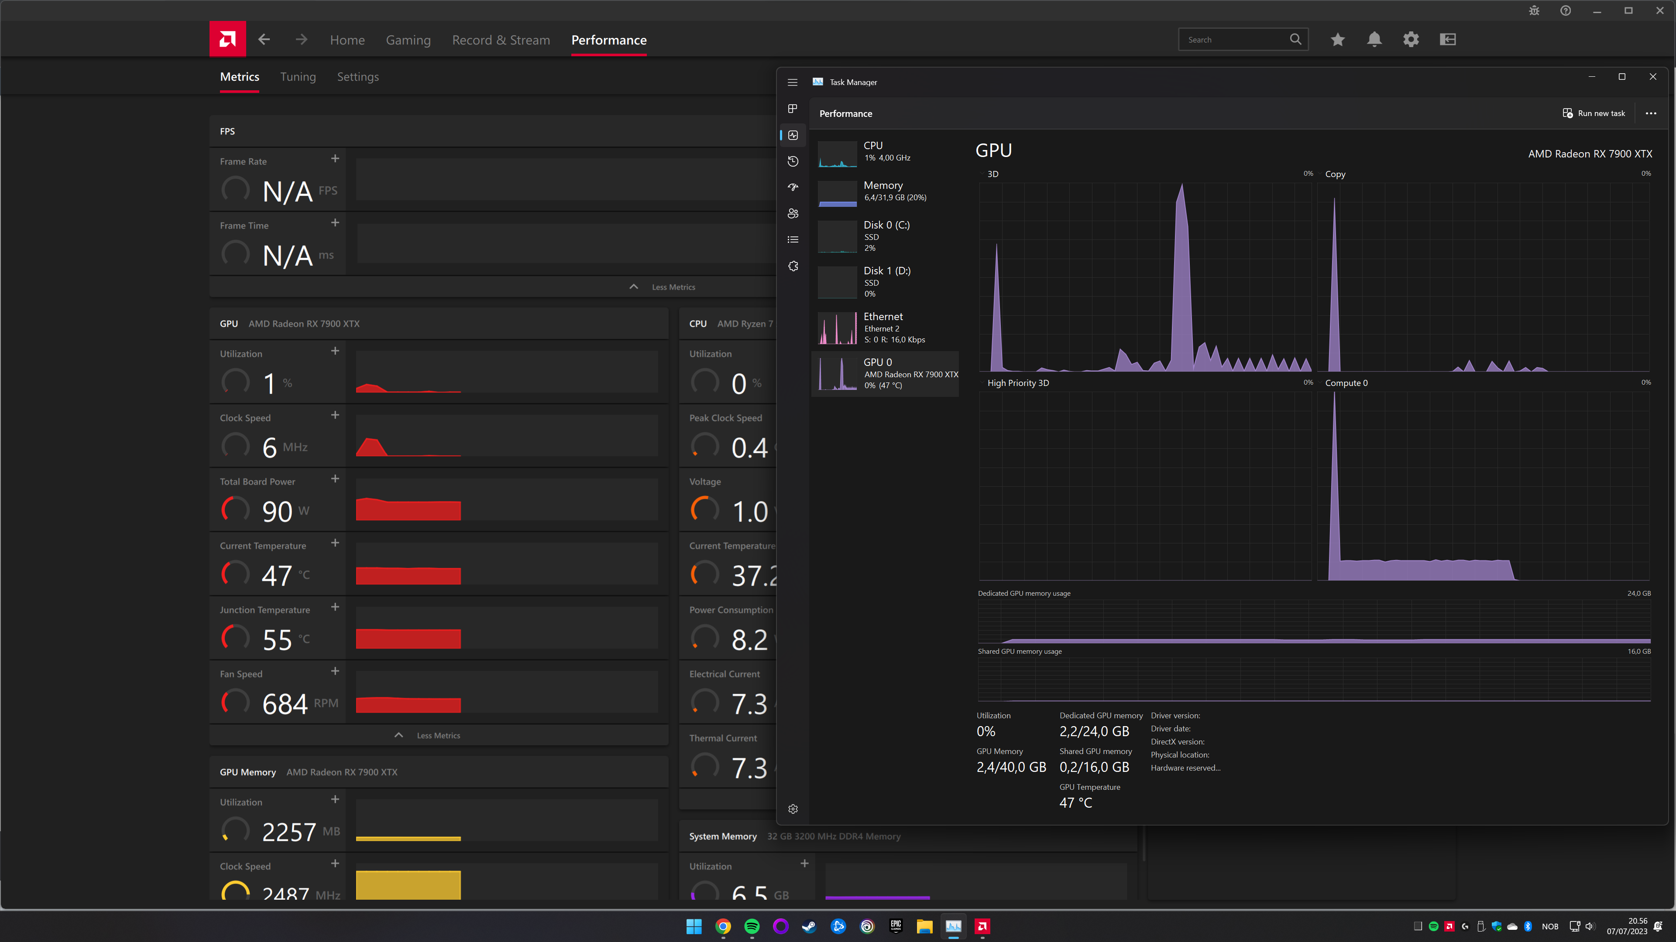Select the Metrics sub-tab
1676x942 pixels.
click(240, 77)
